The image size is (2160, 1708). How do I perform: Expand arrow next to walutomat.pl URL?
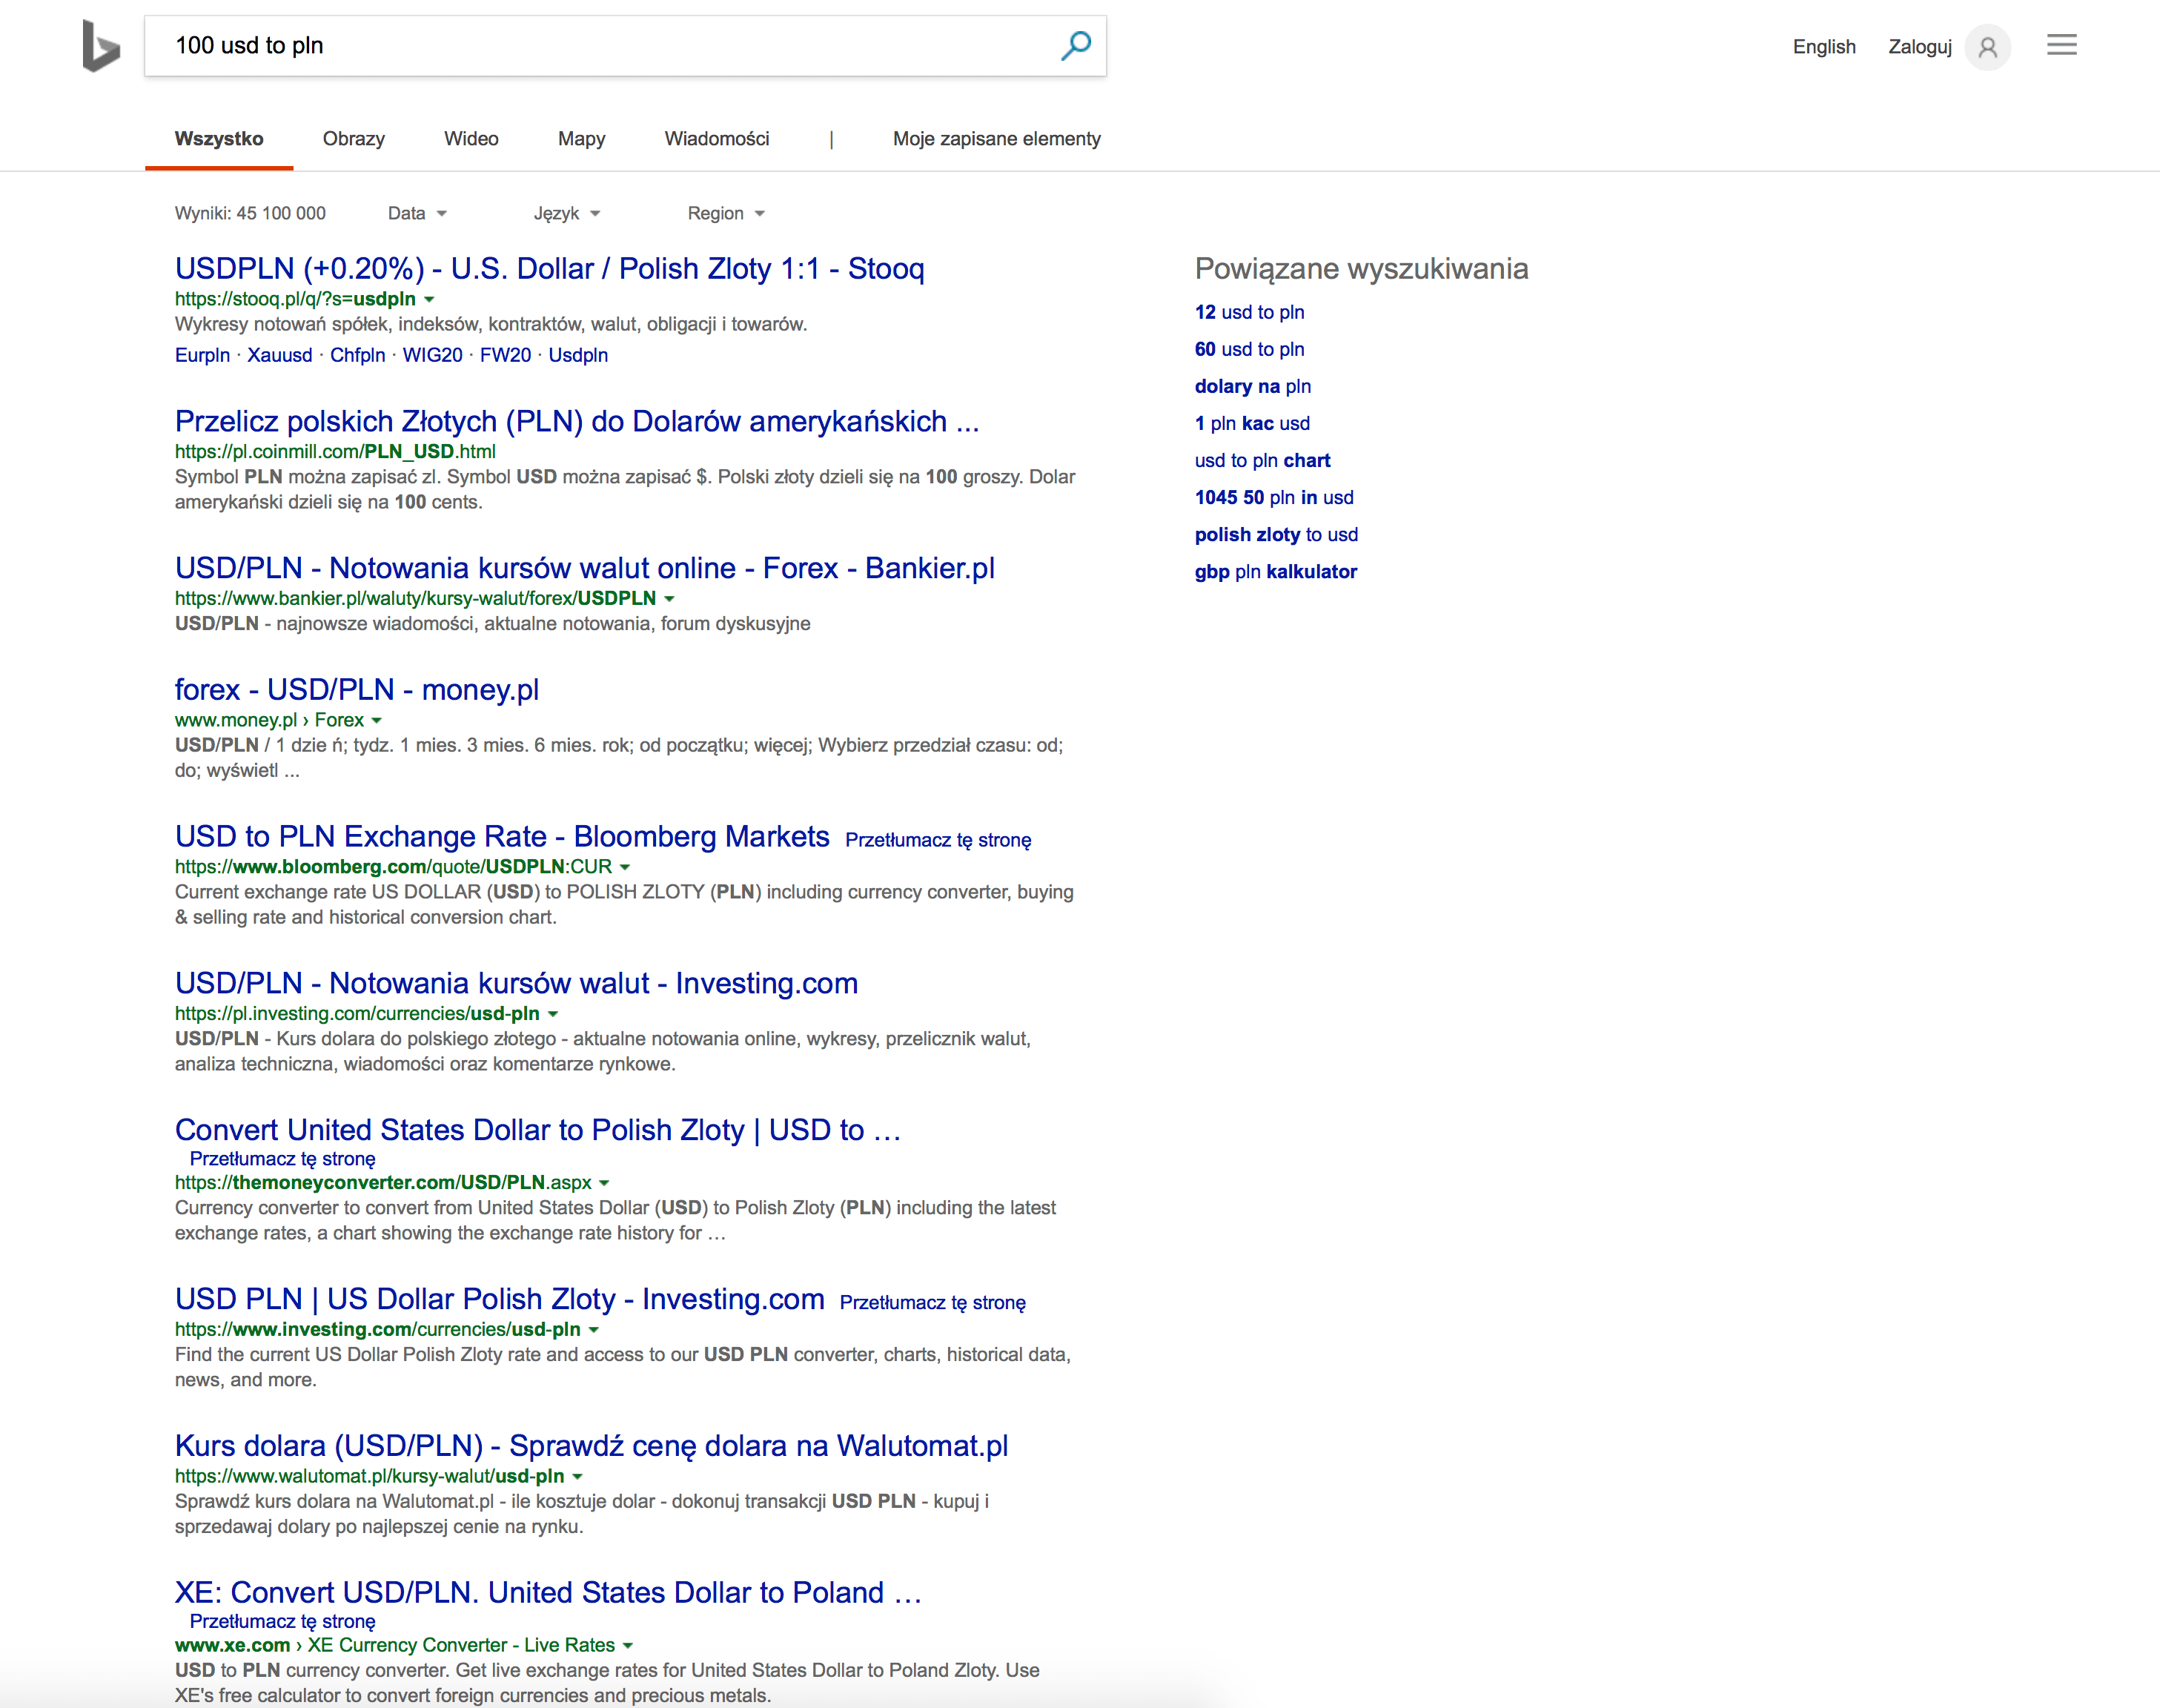(x=577, y=1476)
